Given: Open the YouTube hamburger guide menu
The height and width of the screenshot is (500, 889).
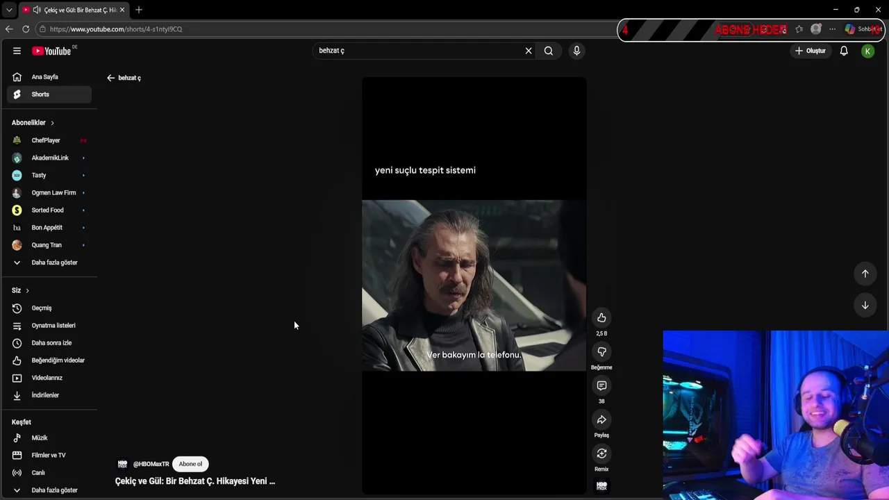Looking at the screenshot, I should coord(17,51).
